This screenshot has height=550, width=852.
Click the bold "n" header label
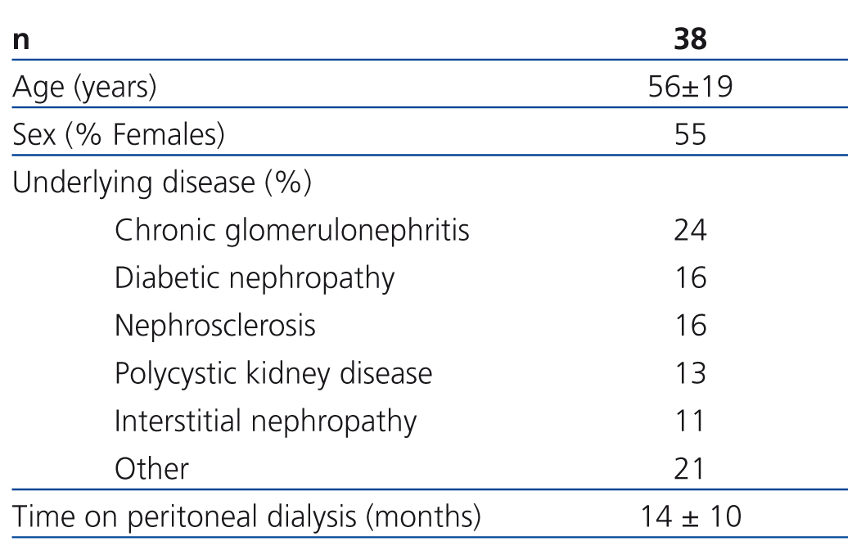click(21, 40)
